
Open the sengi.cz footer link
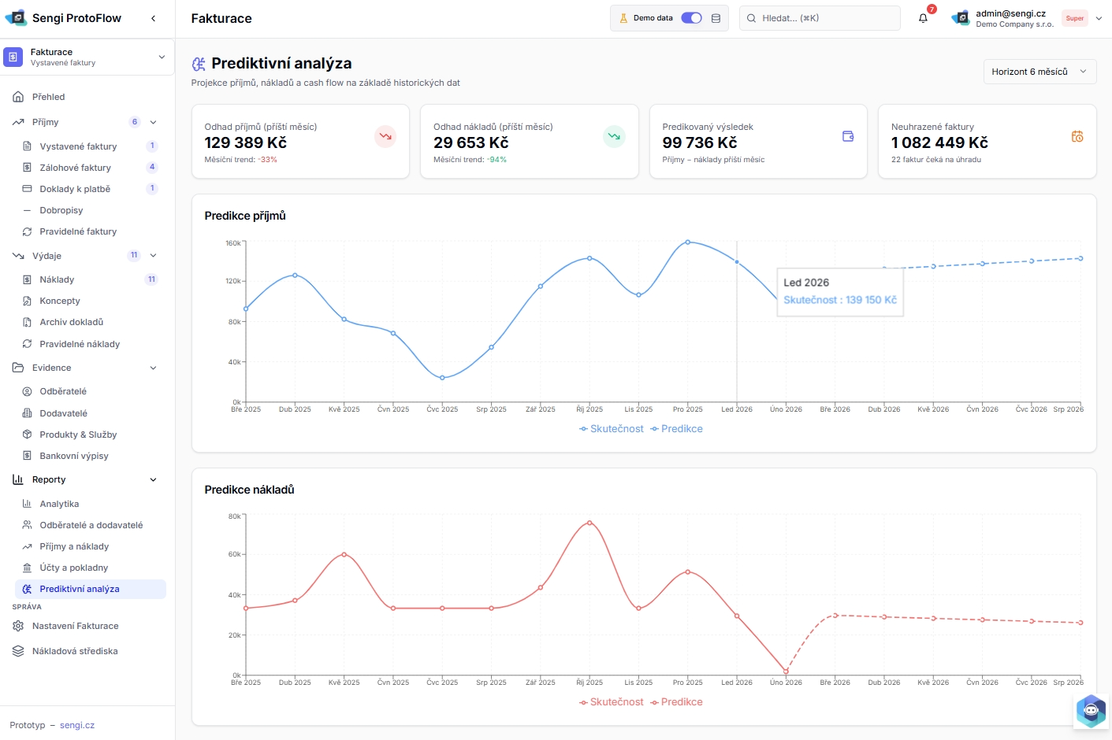click(77, 725)
